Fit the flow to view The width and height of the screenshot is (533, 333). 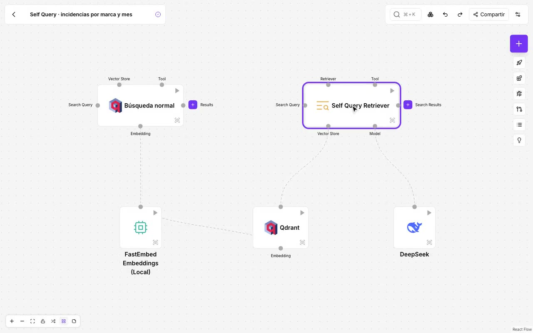pos(32,321)
